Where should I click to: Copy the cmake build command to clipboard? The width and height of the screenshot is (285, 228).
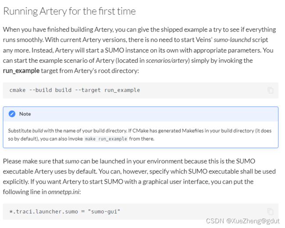[270, 90]
